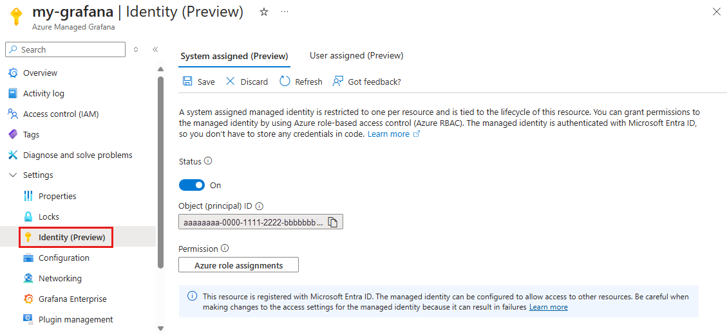Switch to User assigned (Preview) tab
Viewport: 727px width, 334px height.
[x=356, y=56]
